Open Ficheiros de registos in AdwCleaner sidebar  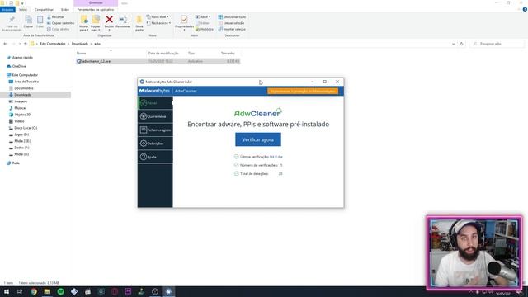click(155, 130)
